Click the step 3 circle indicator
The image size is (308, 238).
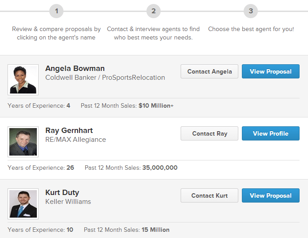click(251, 11)
